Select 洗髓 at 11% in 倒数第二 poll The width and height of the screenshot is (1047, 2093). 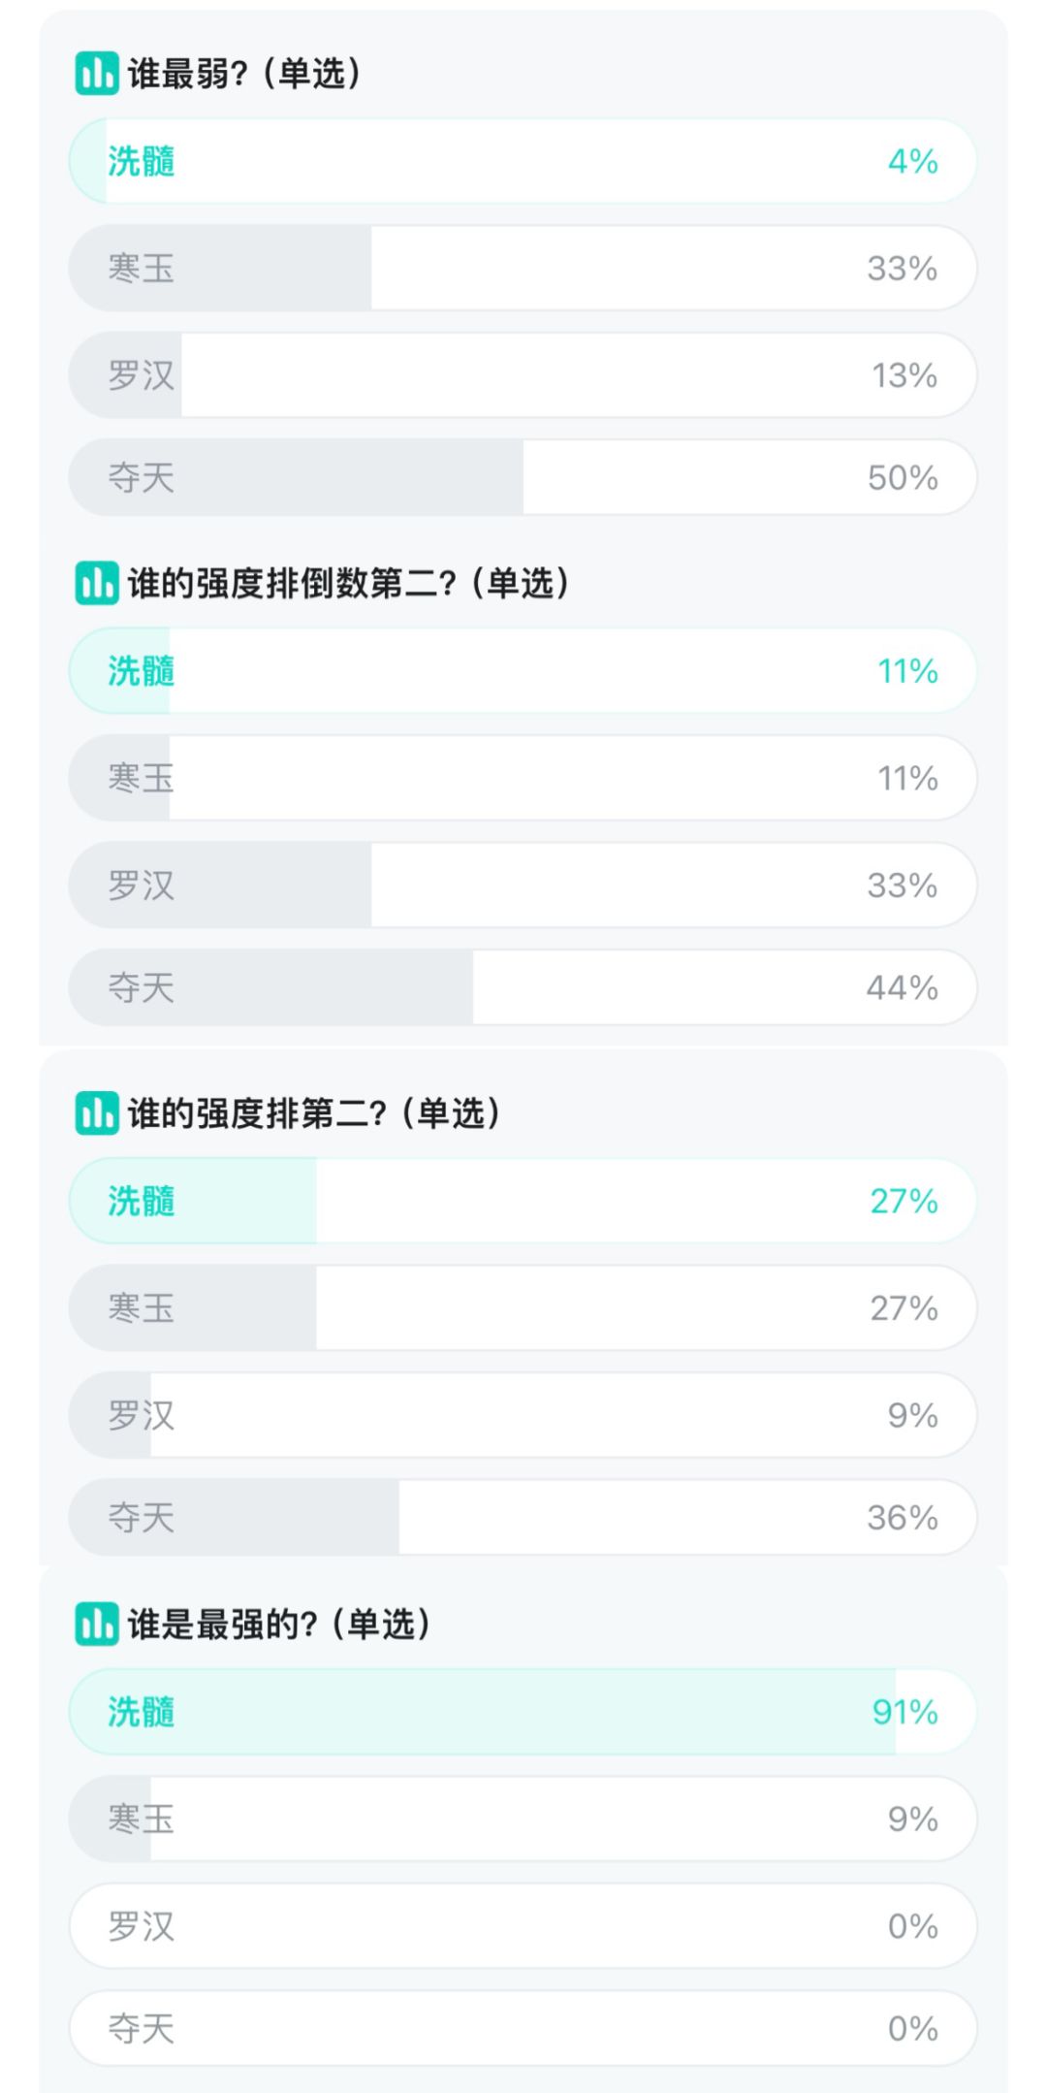click(x=523, y=671)
